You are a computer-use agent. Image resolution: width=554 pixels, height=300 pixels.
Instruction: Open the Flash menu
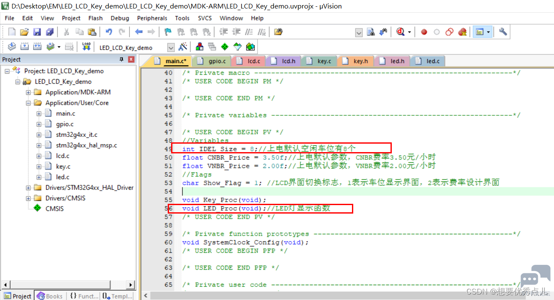click(95, 18)
